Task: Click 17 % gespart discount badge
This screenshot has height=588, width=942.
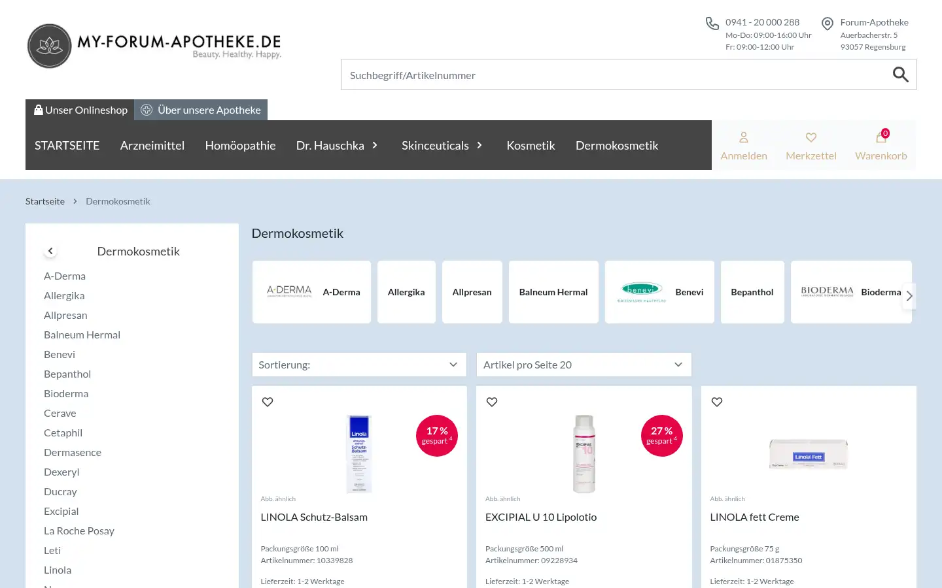Action: (437, 436)
